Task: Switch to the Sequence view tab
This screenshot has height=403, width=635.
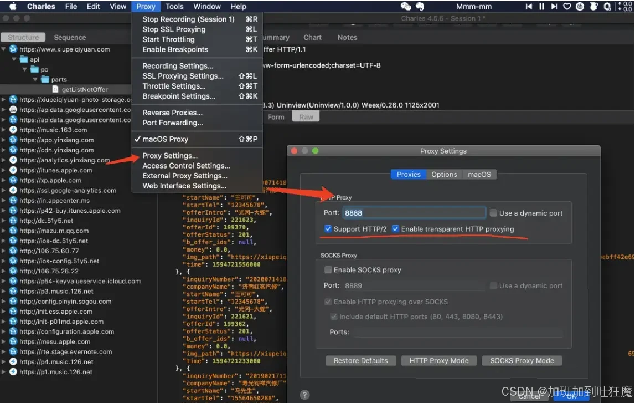Action: [70, 37]
